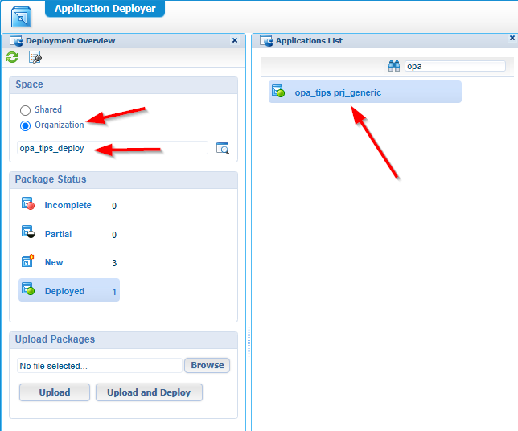The height and width of the screenshot is (431, 518).
Task: Click the opa_tips prj_generic application icon
Action: (x=278, y=92)
